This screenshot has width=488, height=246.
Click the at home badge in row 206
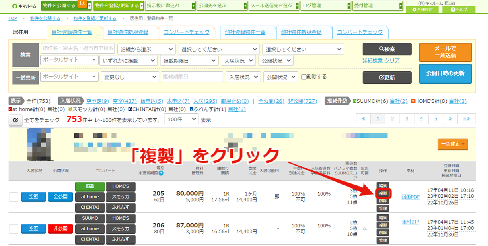[x=90, y=229]
